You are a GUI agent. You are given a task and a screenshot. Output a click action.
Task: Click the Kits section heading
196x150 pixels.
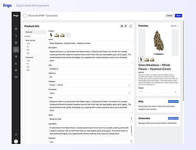click(141, 101)
